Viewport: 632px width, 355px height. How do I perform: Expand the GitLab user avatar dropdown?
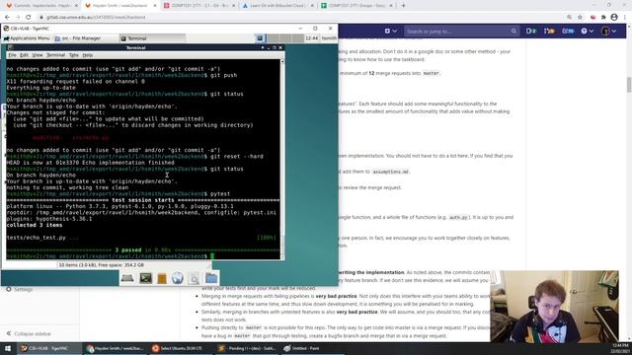click(x=608, y=31)
